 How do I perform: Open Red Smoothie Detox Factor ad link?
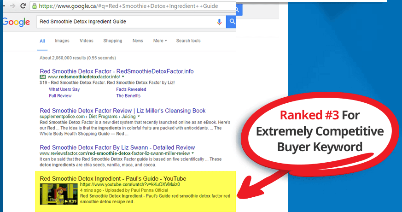click(x=117, y=71)
